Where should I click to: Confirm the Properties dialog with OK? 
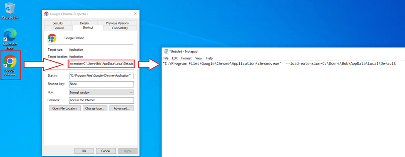pos(84,151)
